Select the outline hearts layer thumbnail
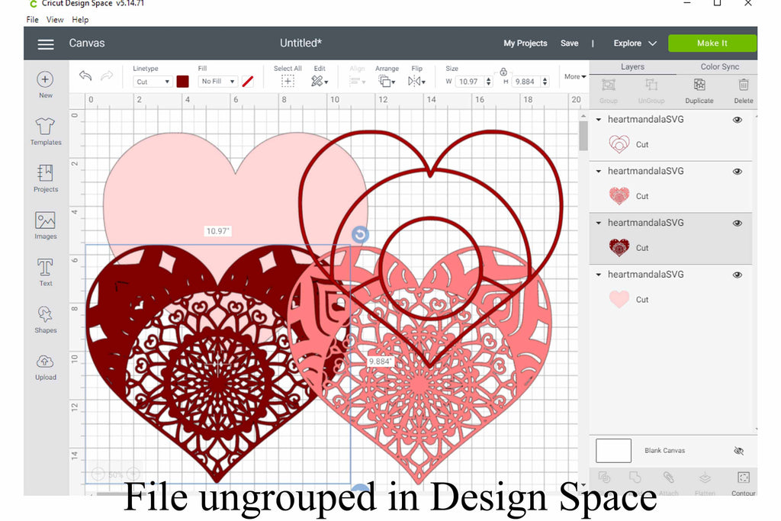 619,144
